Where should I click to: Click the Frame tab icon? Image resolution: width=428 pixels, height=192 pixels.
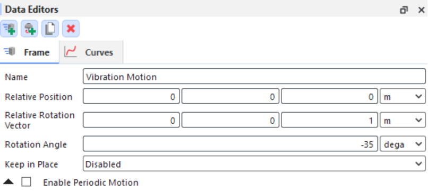coord(11,52)
